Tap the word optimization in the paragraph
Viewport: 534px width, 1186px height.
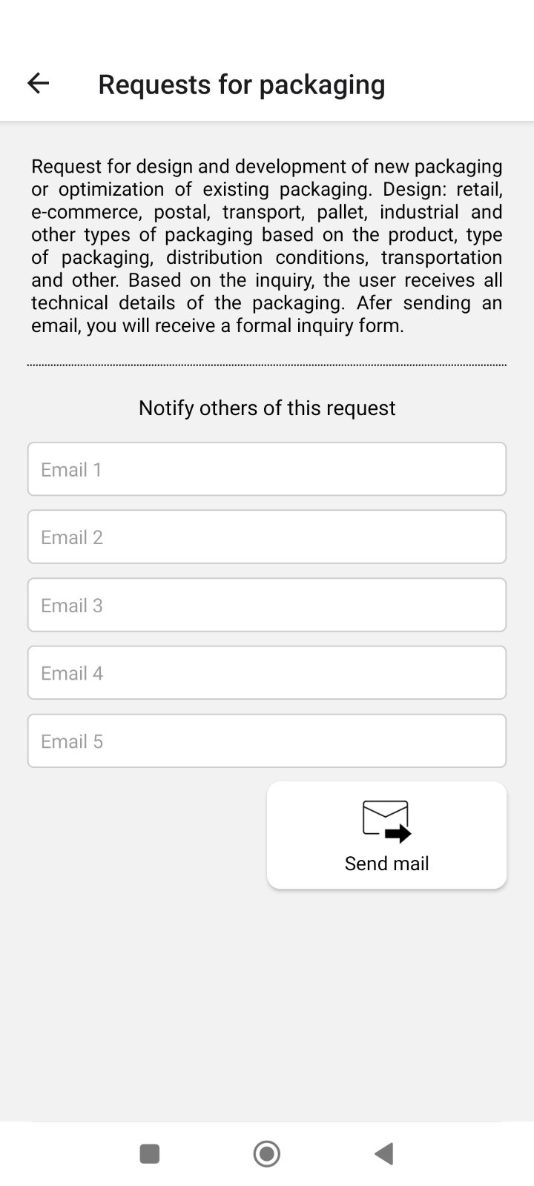click(x=111, y=189)
